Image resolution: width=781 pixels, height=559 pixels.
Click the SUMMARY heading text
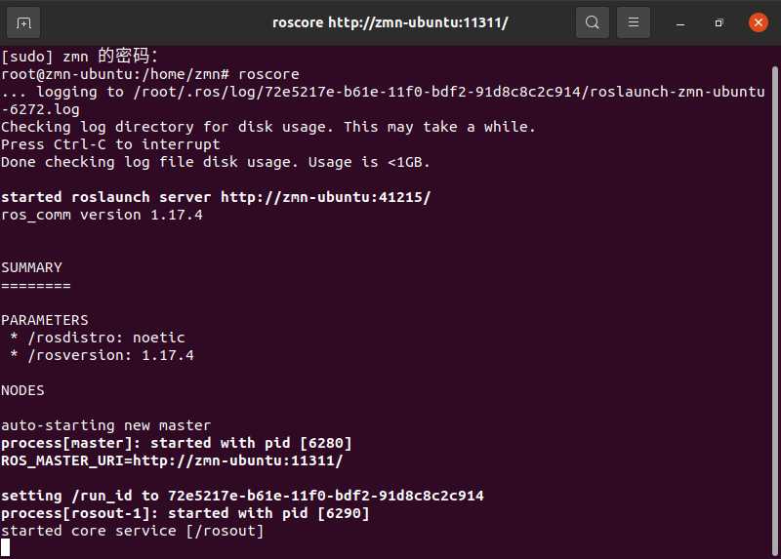pyautogui.click(x=32, y=267)
